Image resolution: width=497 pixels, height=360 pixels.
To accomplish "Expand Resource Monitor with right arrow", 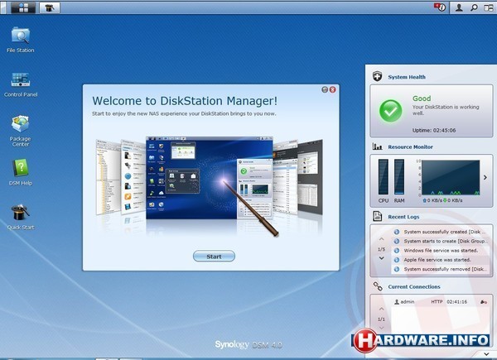I will (486, 177).
